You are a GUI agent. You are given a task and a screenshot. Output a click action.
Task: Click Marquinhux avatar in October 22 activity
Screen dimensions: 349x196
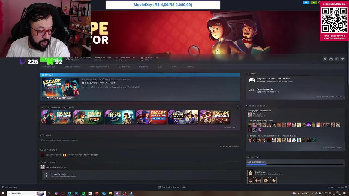[x=43, y=167]
